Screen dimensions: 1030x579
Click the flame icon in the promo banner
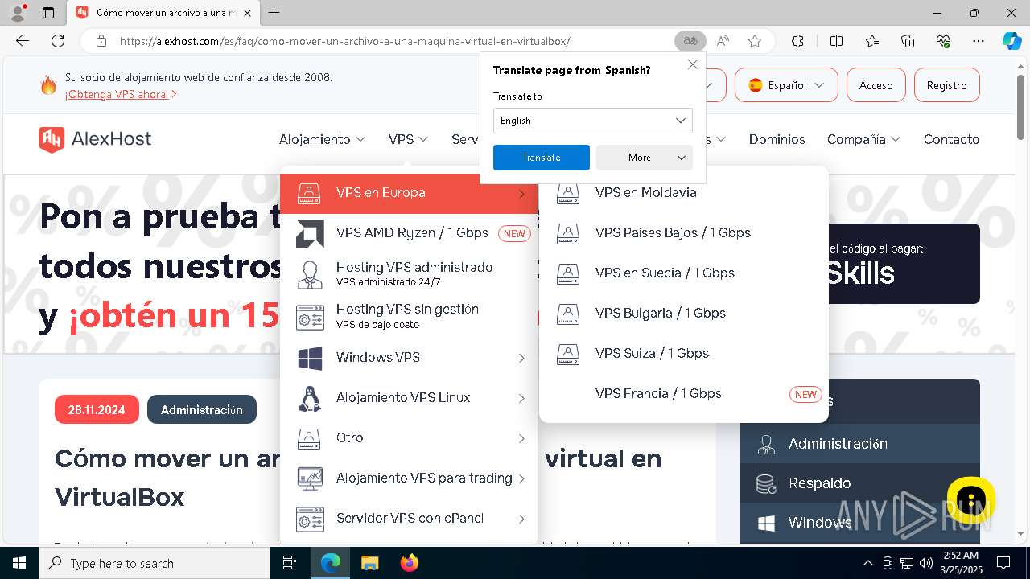tap(49, 85)
